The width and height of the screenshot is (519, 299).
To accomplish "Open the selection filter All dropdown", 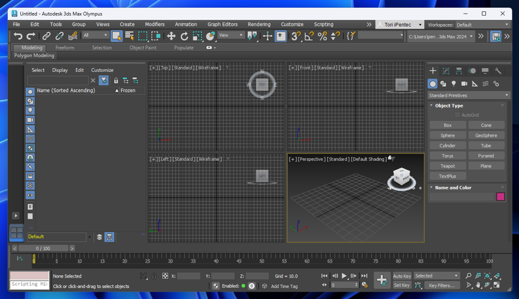I will (95, 35).
